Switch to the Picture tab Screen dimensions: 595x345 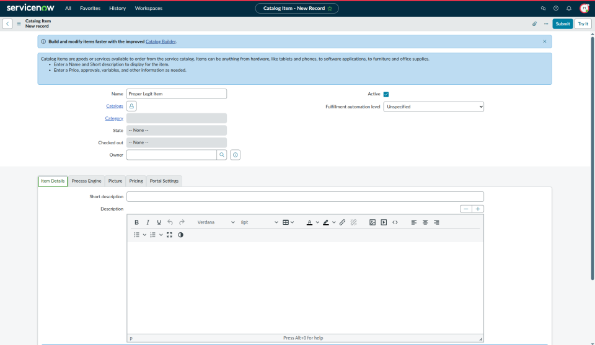pos(115,181)
